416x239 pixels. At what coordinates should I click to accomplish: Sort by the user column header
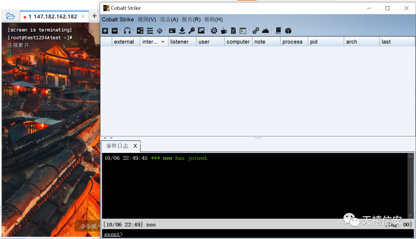(210, 41)
